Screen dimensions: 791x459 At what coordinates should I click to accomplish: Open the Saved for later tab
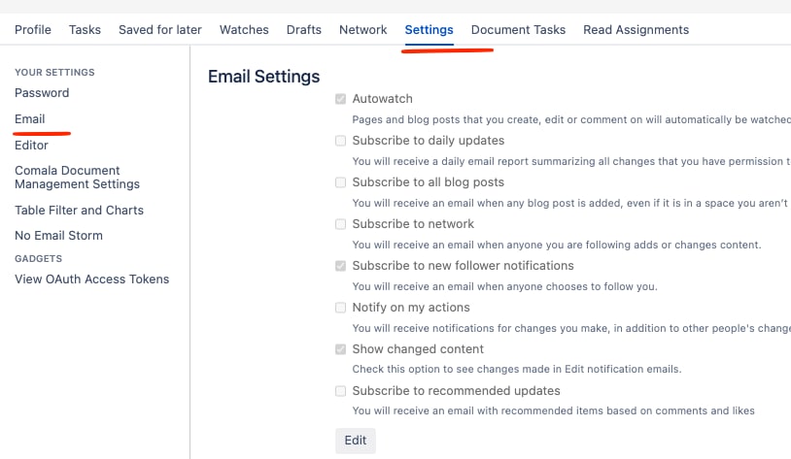tap(160, 30)
